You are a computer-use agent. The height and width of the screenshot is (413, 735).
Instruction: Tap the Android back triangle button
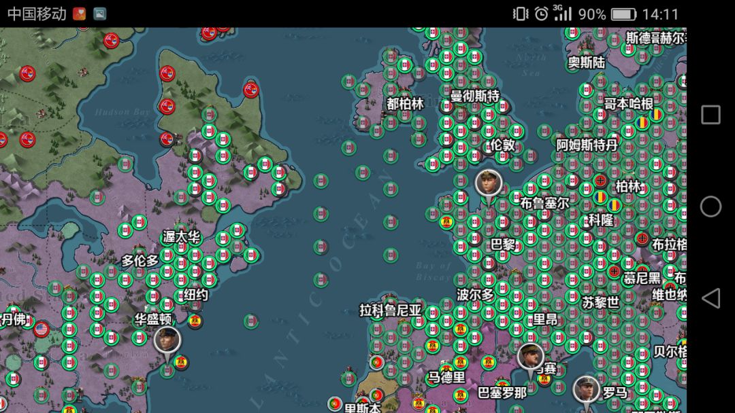point(710,298)
